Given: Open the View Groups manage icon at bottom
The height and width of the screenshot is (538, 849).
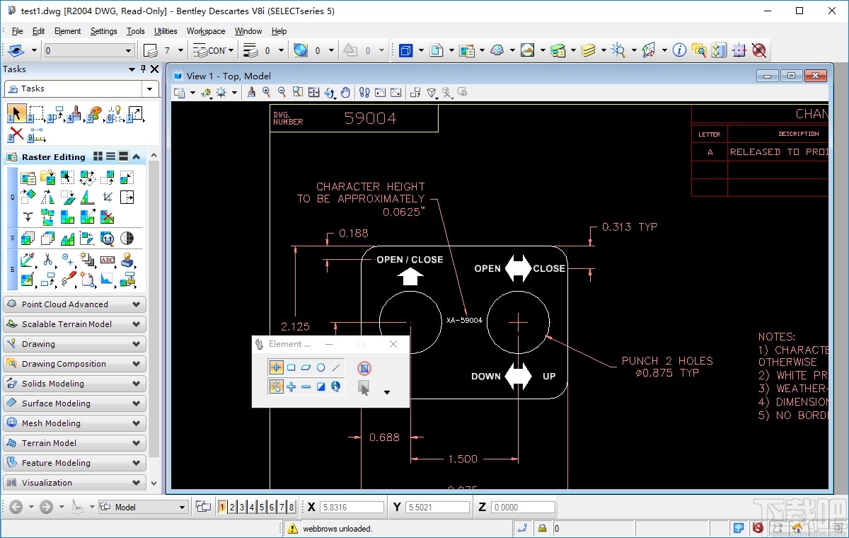Looking at the screenshot, I should pos(204,507).
